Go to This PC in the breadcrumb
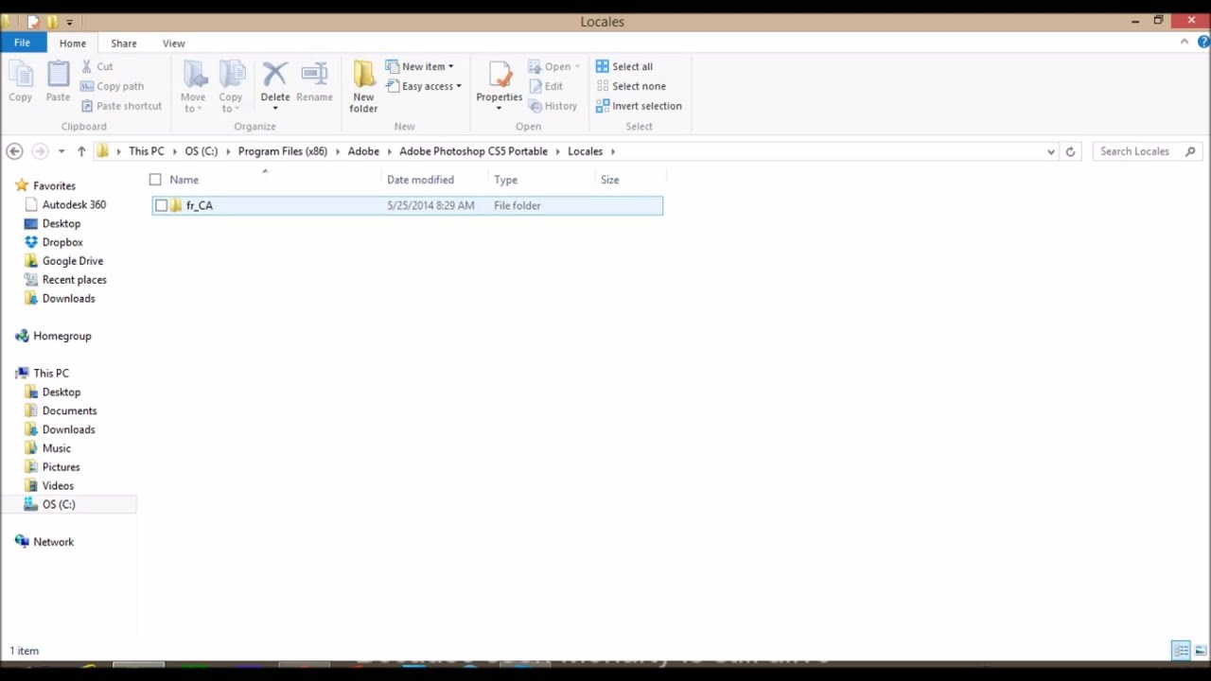 coord(146,151)
